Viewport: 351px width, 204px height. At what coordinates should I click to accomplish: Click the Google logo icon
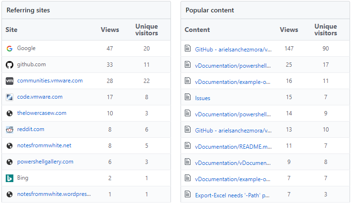(x=10, y=49)
